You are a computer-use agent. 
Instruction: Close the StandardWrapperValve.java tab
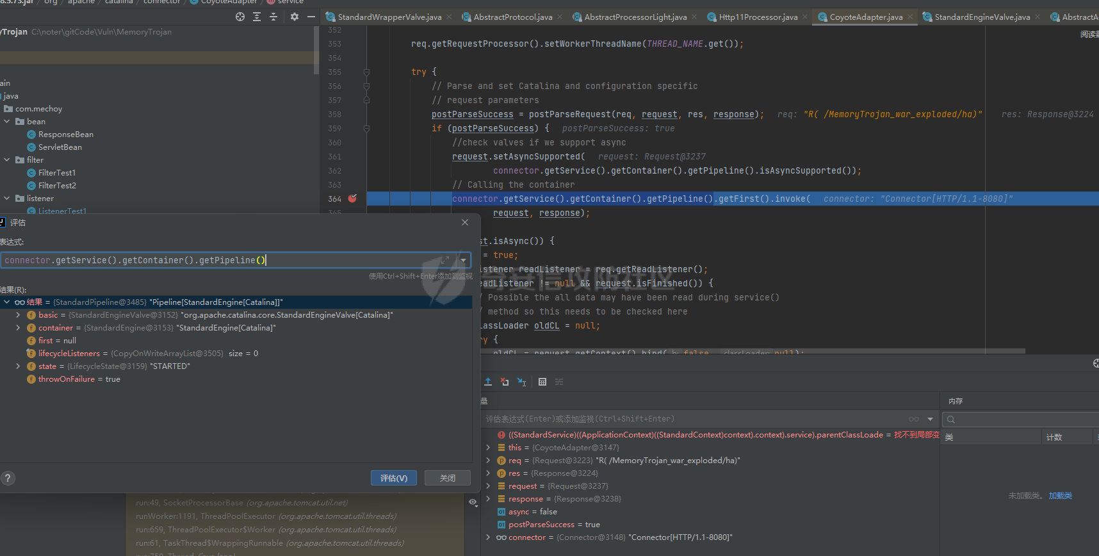pos(449,17)
